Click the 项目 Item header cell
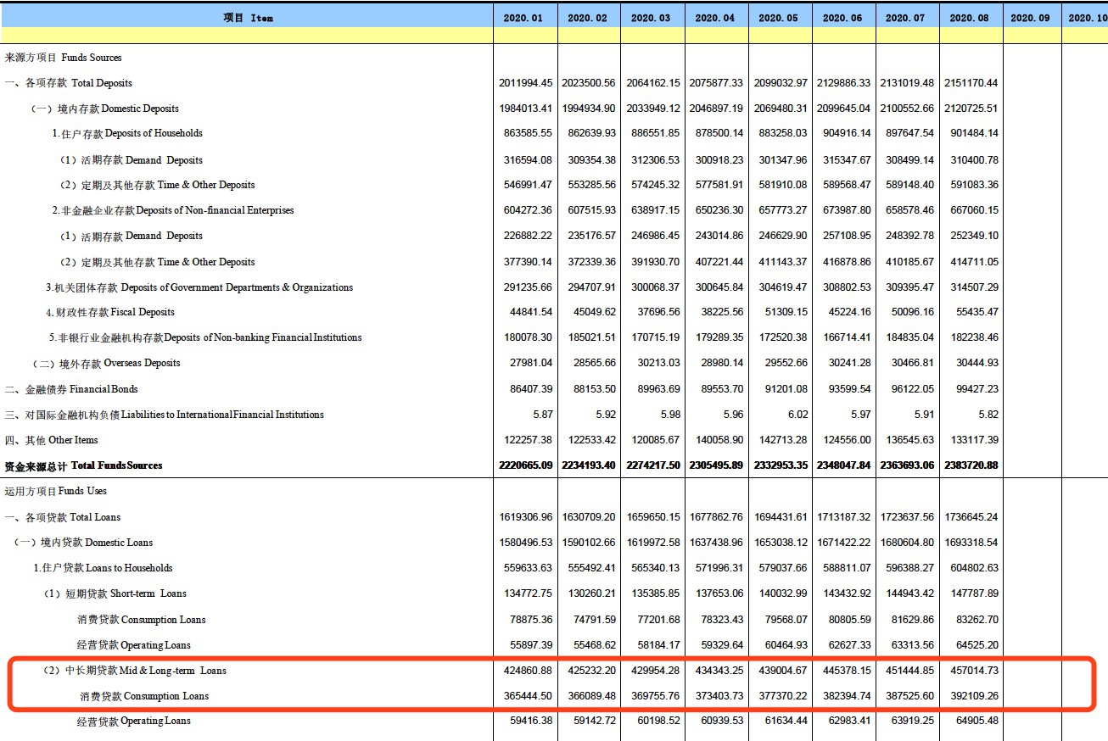Image resolution: width=1108 pixels, height=741 pixels. pyautogui.click(x=248, y=18)
